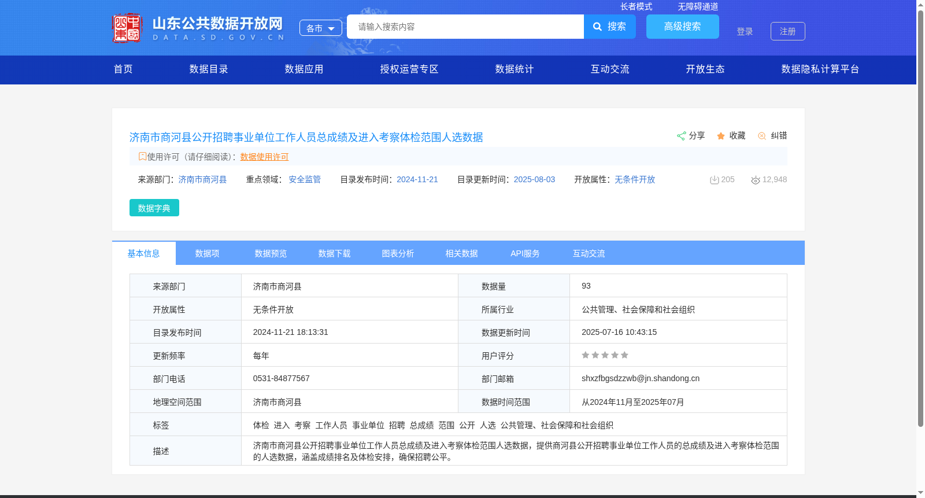Switch to the 数据下载 tab
The image size is (925, 498).
coord(335,253)
